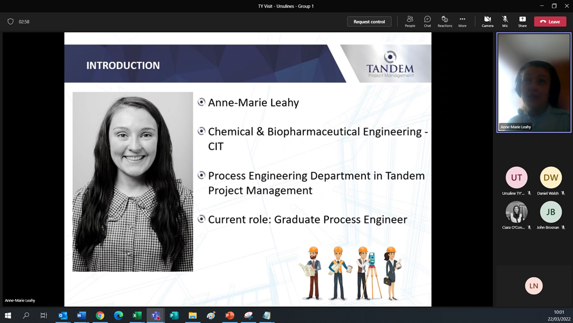573x323 pixels.
Task: Select Anne-Marie Leahy's video tile
Action: 534,82
